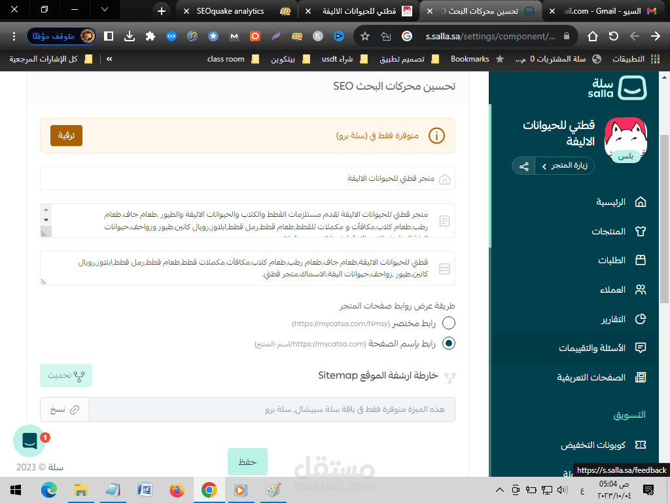Switch to Gmail browser tab

pyautogui.click(x=603, y=11)
